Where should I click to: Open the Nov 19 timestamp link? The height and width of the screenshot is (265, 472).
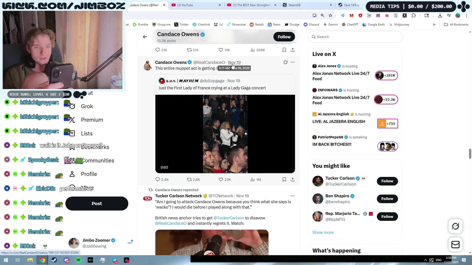(x=234, y=62)
